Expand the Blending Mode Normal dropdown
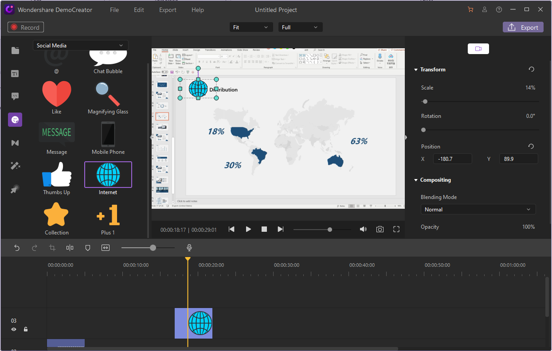The width and height of the screenshot is (552, 351). click(478, 210)
